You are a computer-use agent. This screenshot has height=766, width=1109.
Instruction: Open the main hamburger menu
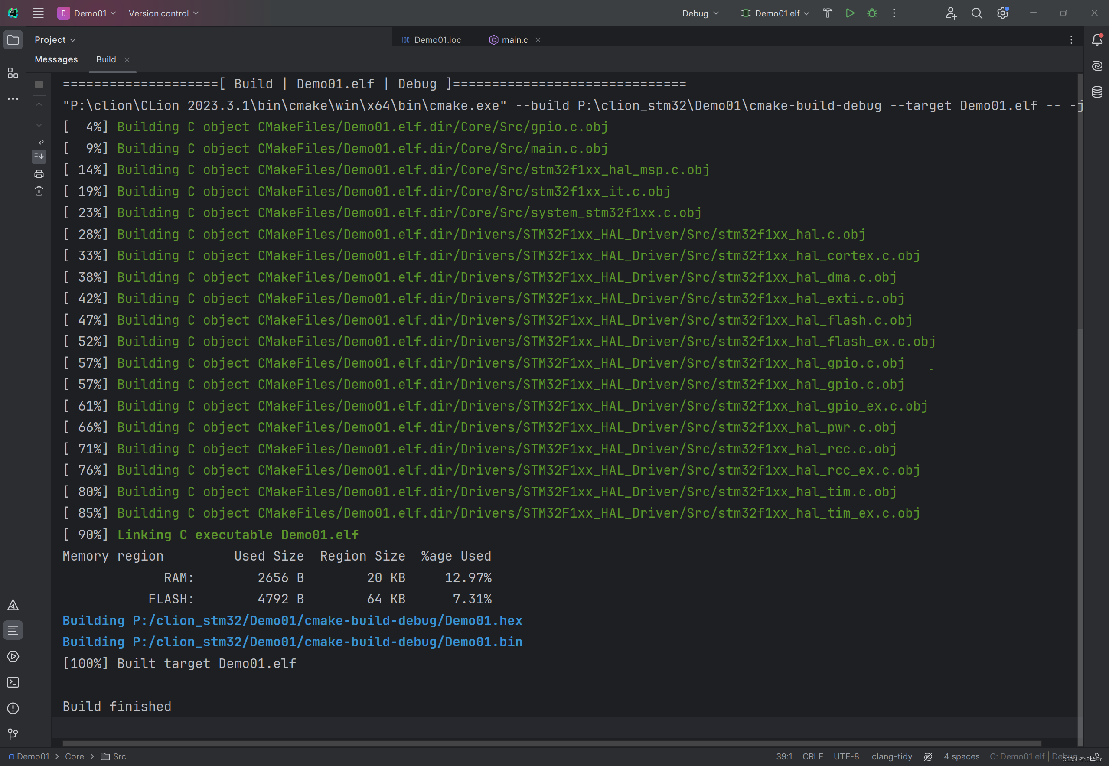[39, 13]
